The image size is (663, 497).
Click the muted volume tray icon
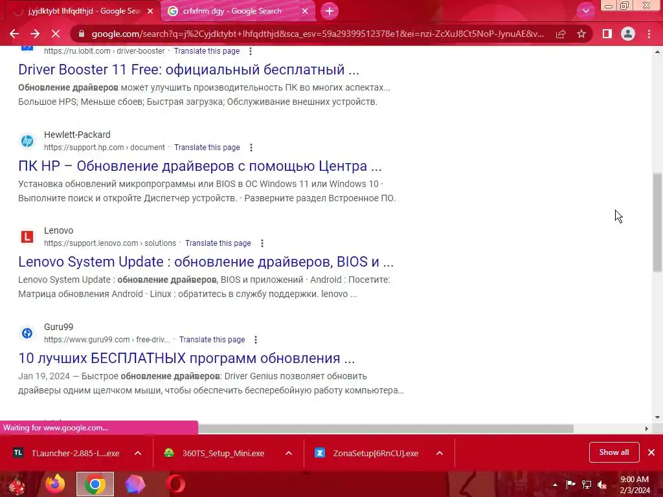tap(602, 485)
